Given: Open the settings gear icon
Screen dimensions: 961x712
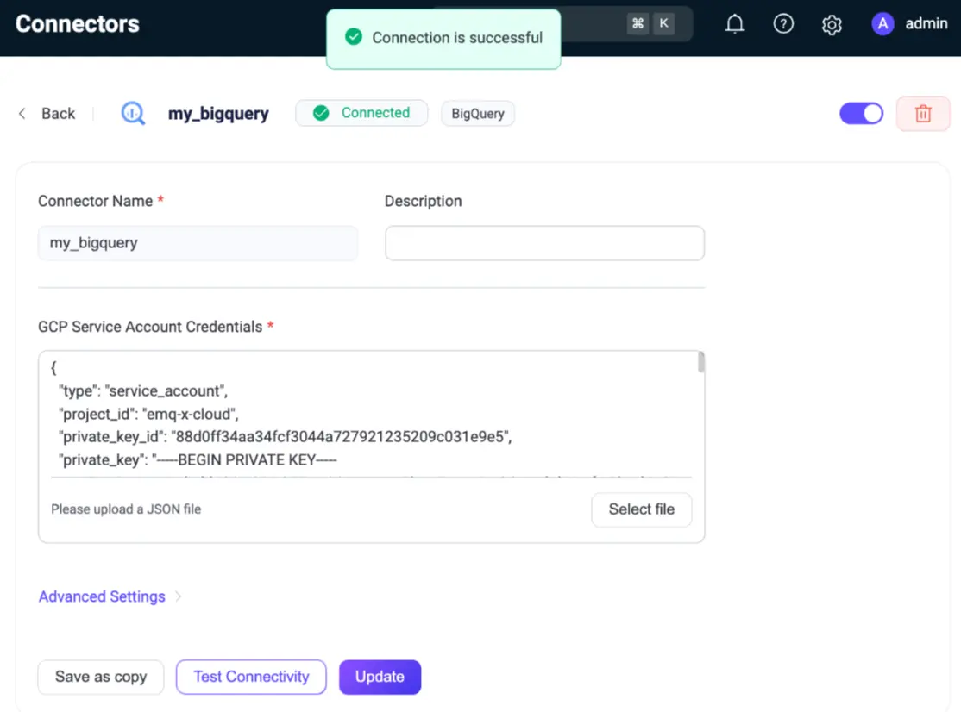Looking at the screenshot, I should pyautogui.click(x=832, y=25).
